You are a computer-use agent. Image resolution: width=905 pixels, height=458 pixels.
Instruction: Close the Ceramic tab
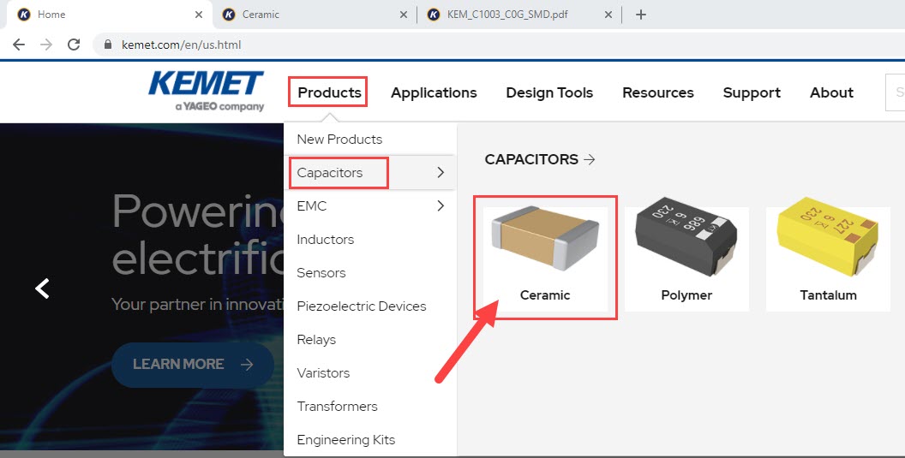point(404,15)
